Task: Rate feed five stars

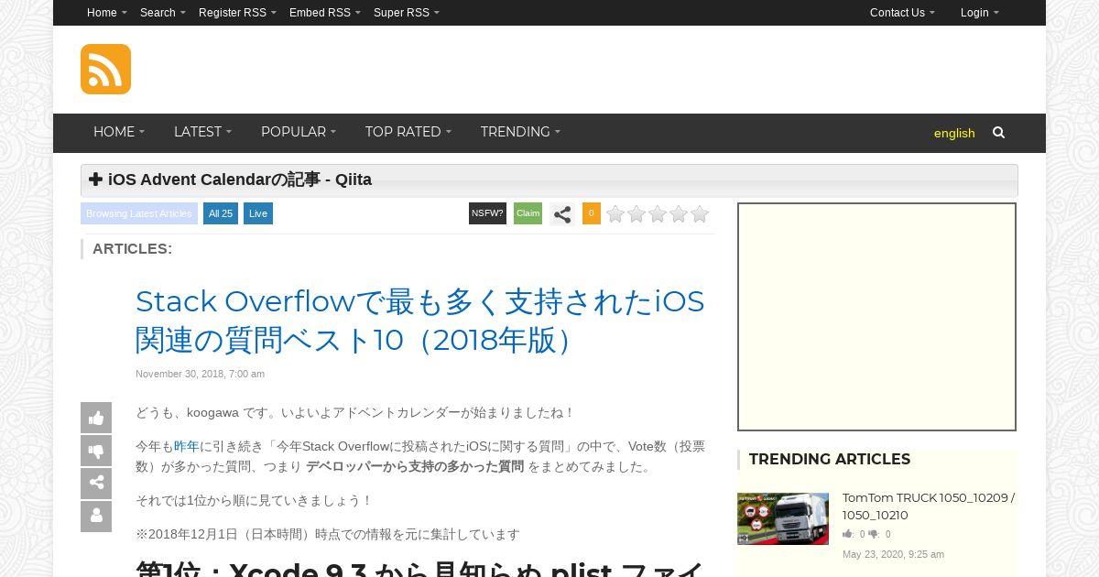Action: point(700,214)
